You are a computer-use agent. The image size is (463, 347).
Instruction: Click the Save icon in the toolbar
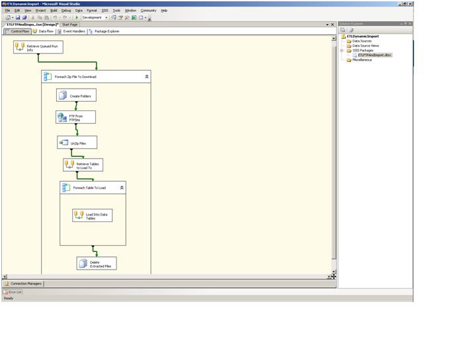(18, 18)
